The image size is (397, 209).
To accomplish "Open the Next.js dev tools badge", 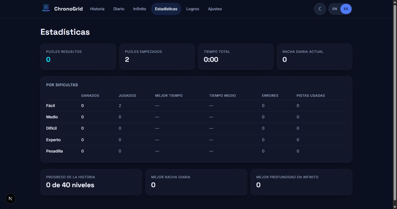I will (11, 198).
